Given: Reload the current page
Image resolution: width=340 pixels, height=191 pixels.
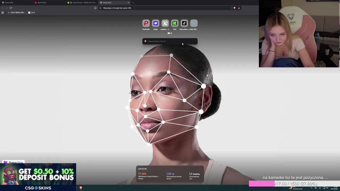Looking at the screenshot, I should pos(11,8).
